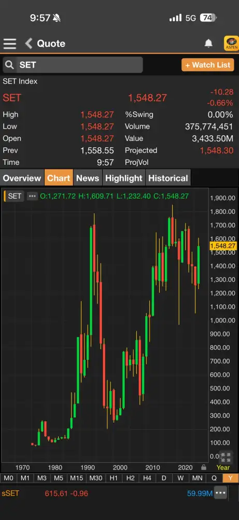
Task: Tap the Year label on time axis
Action: pos(223,467)
